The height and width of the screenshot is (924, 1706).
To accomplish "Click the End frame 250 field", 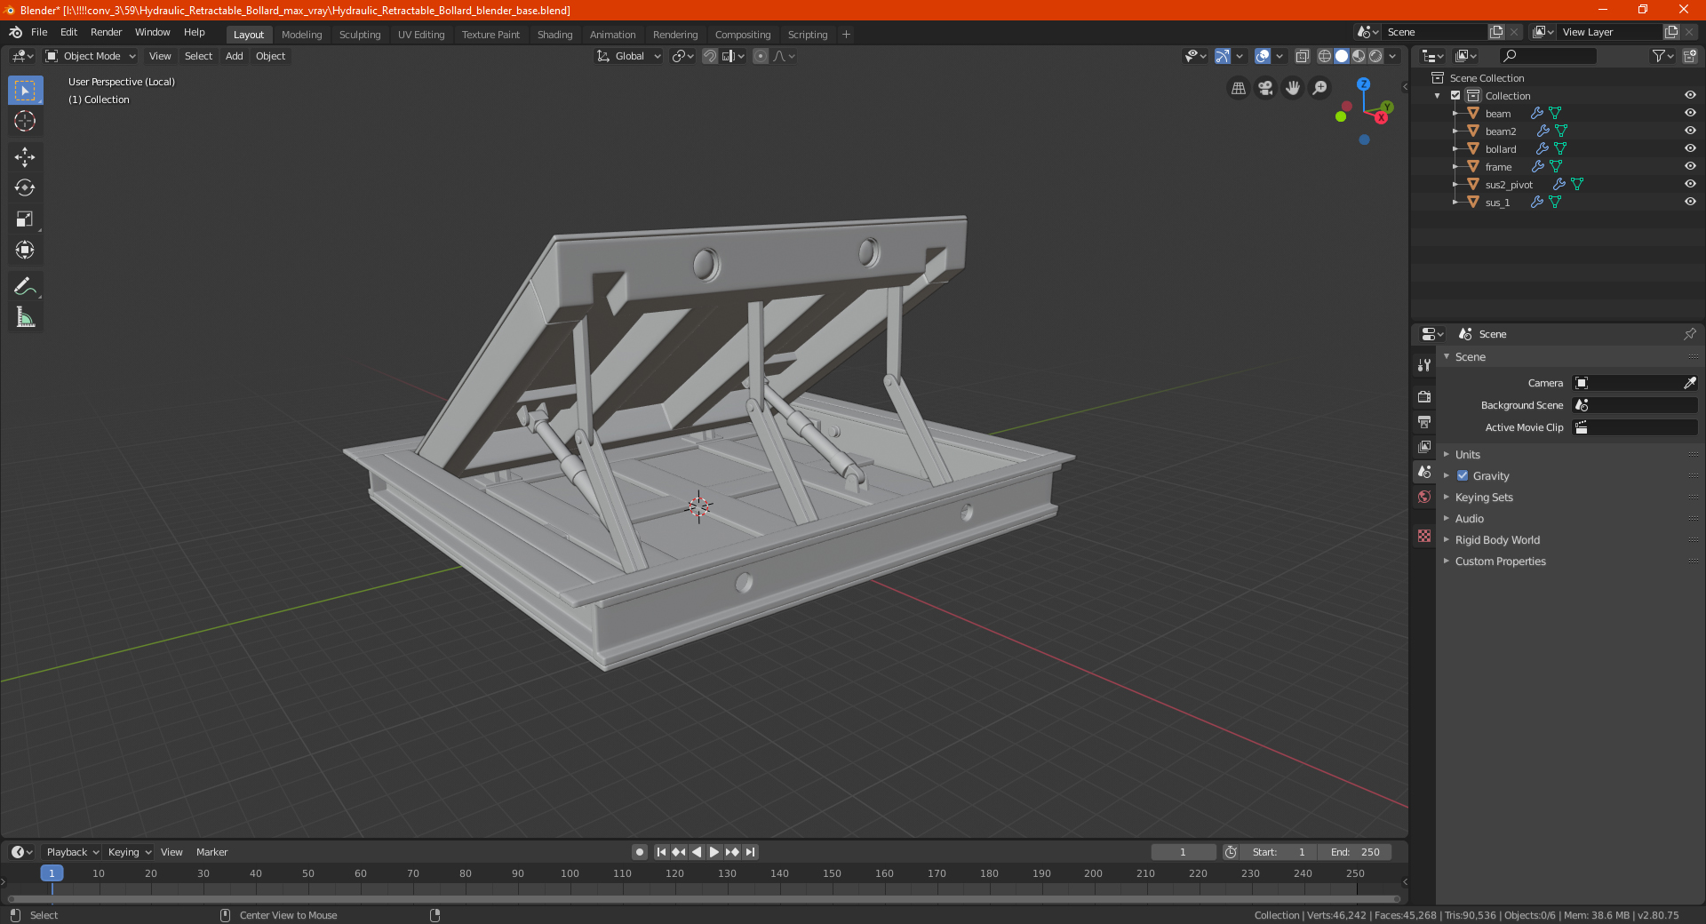I will click(1355, 852).
